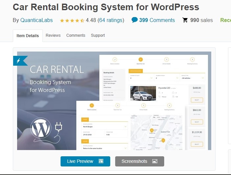The width and height of the screenshot is (231, 175).
Task: Click the Car Rental preview image
Action: click(114, 101)
